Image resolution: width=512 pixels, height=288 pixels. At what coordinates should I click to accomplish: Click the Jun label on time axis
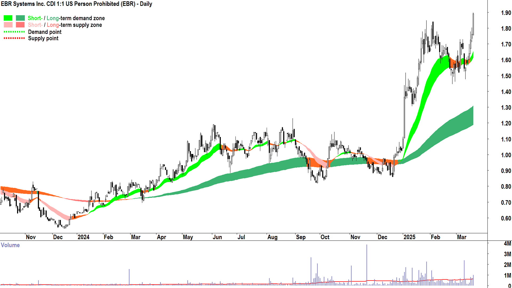pos(217,237)
